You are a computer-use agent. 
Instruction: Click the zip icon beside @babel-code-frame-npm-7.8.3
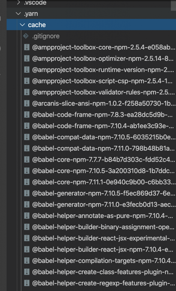(x=27, y=115)
